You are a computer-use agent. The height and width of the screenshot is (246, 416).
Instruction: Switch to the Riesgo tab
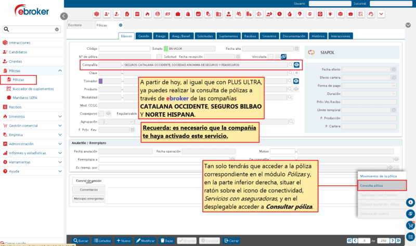(x=161, y=36)
